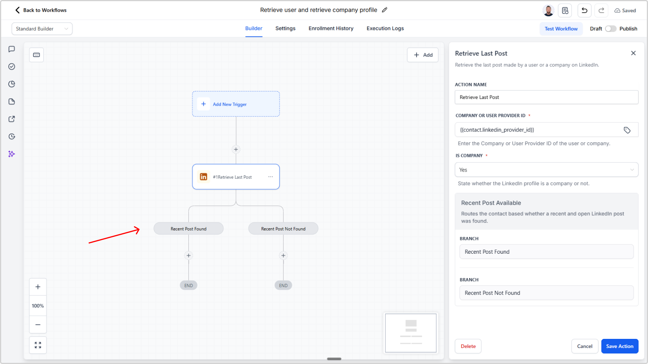Click the tag icon in Provider ID field

pyautogui.click(x=627, y=130)
